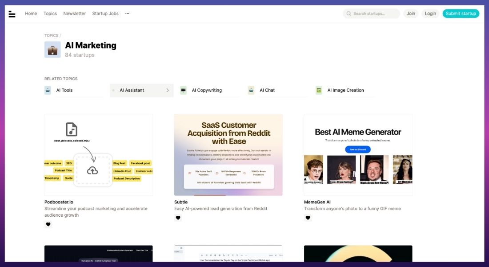
Task: Click the AI Tools topic icon
Action: pos(48,90)
